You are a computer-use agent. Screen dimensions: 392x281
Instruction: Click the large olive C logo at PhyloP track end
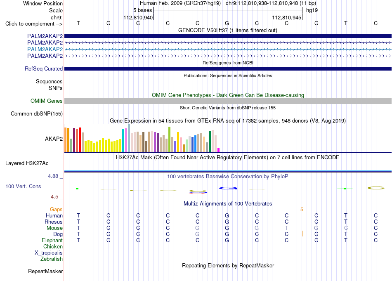(x=376, y=188)
